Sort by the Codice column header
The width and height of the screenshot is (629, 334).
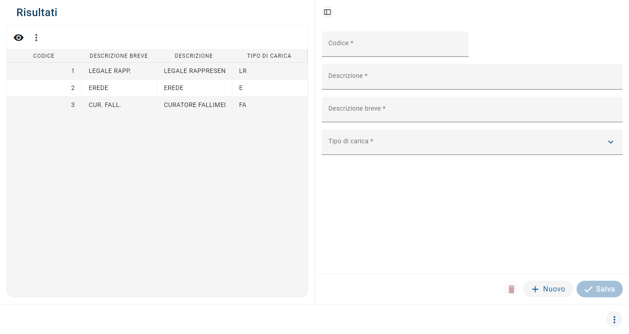[x=44, y=56]
